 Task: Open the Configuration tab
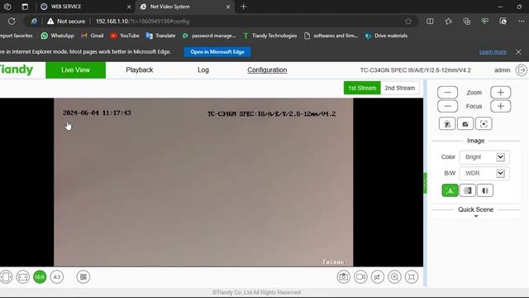pos(267,70)
